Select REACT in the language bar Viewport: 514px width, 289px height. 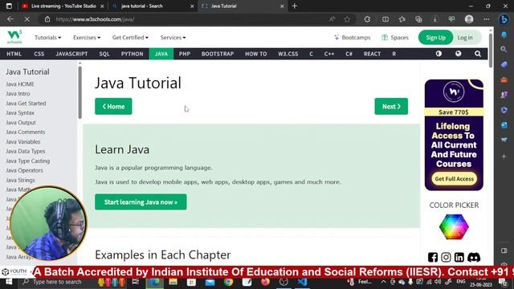[x=372, y=54]
